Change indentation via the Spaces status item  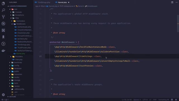(137, 100)
